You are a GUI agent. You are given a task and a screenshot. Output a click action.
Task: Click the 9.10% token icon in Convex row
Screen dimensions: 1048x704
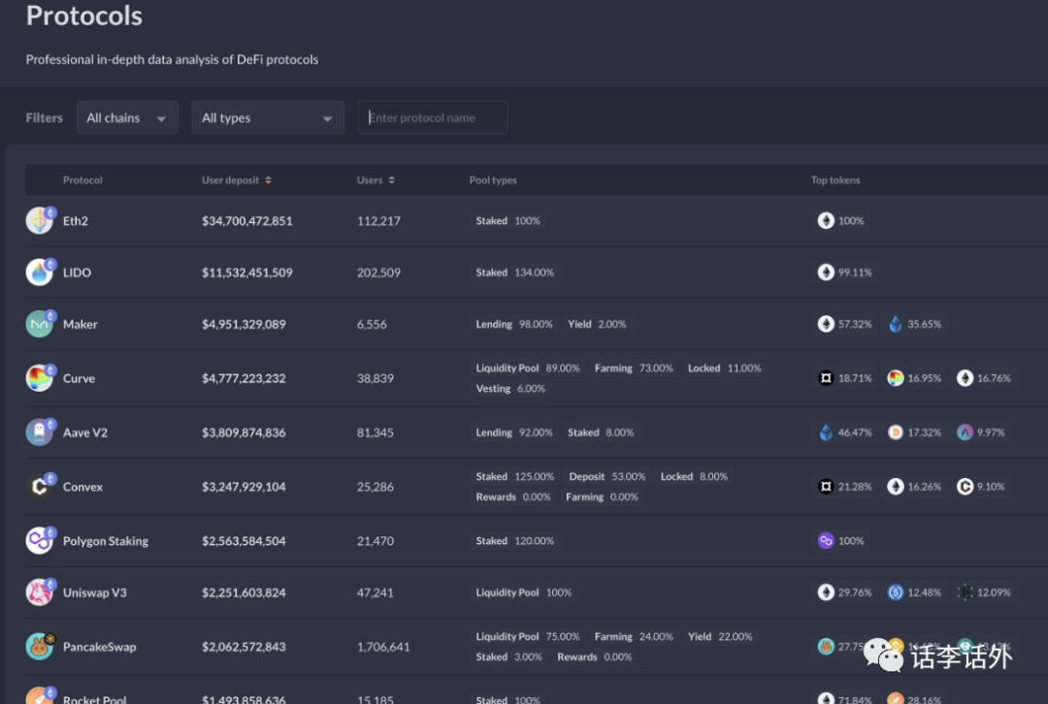(966, 486)
